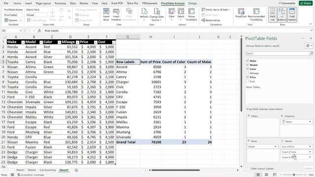Open Sum of Price field dropdown
Viewport: 315px width, 177px height.
[310, 147]
